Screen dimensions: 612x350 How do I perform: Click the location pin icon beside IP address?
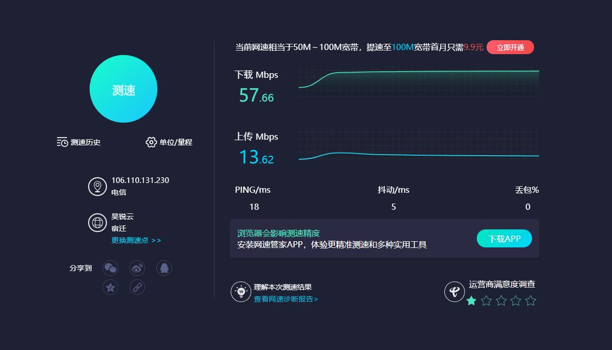(x=97, y=186)
